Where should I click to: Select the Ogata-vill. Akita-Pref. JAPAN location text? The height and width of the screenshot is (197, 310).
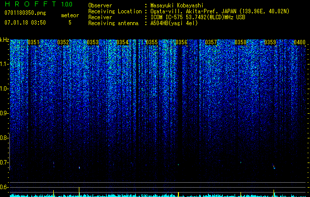pyautogui.click(x=220, y=11)
